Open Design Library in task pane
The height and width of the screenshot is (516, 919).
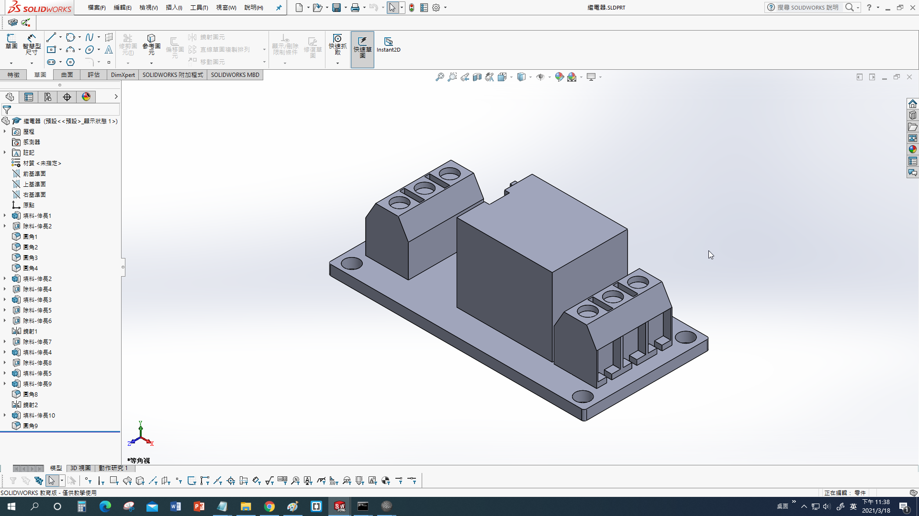point(913,115)
